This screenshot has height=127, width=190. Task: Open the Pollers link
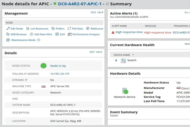click(x=60, y=29)
